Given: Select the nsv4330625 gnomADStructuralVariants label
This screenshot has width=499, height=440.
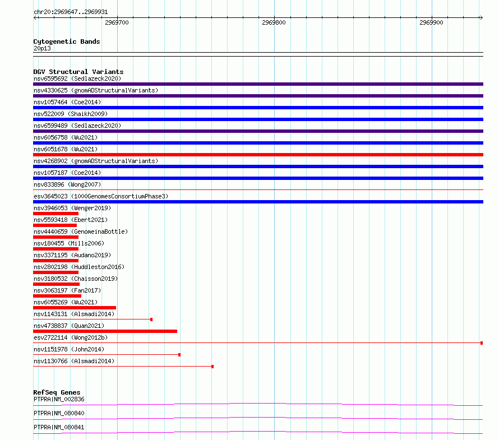Looking at the screenshot, I should click(x=96, y=90).
